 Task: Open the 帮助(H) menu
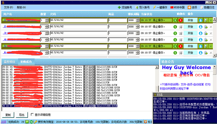point(21,7)
